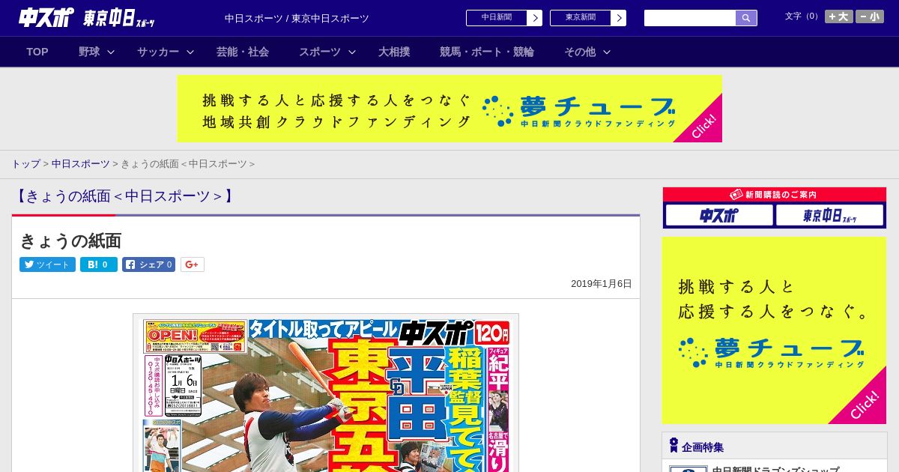Image resolution: width=899 pixels, height=472 pixels.
Task: Increase font size with +大 button
Action: (x=839, y=16)
